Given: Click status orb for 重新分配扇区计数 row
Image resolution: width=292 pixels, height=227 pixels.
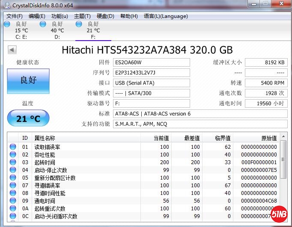Looking at the screenshot, I should (13, 178).
